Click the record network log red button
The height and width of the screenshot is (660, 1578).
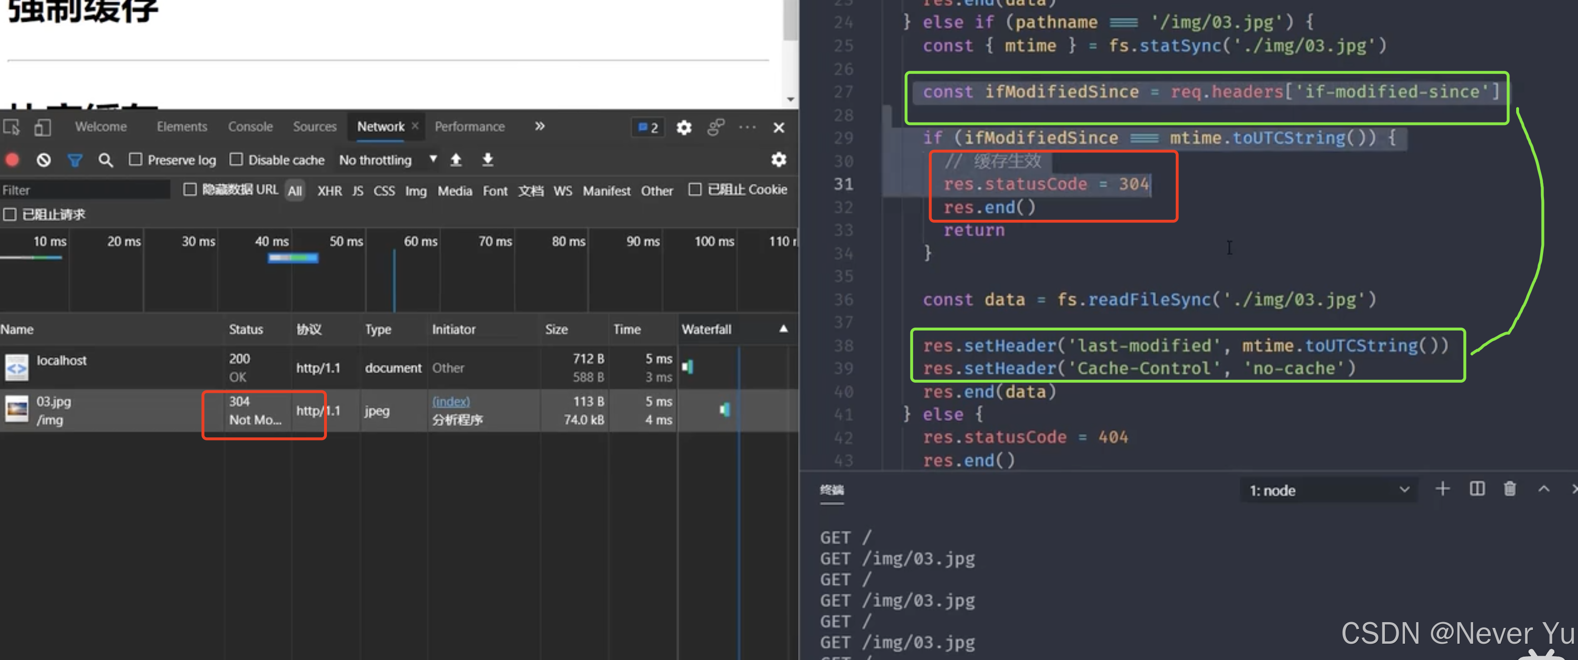click(12, 160)
